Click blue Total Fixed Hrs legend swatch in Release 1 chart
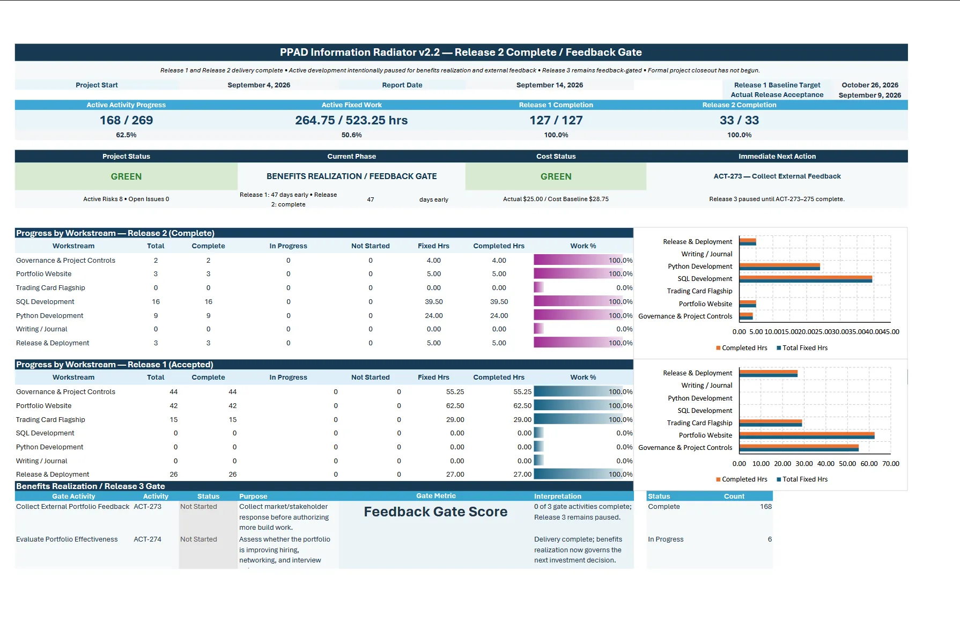 (779, 479)
